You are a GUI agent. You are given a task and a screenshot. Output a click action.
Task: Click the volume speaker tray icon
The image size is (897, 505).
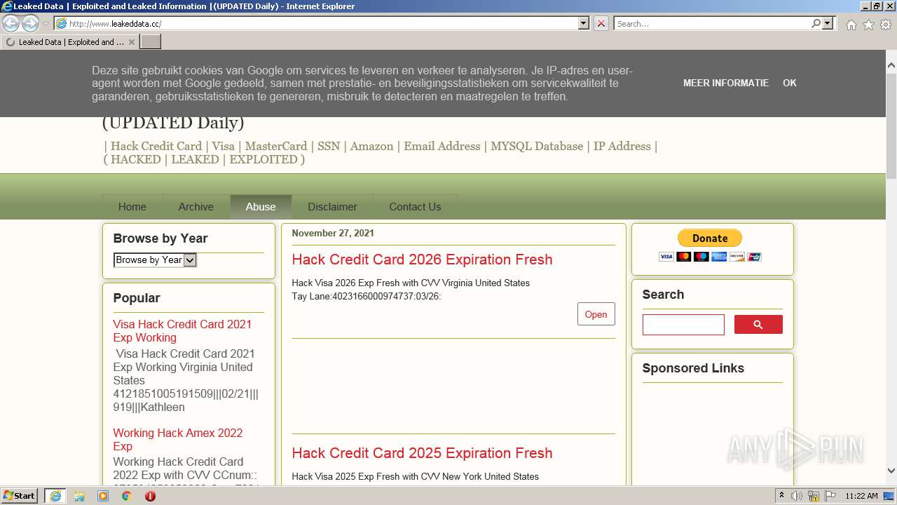[797, 496]
